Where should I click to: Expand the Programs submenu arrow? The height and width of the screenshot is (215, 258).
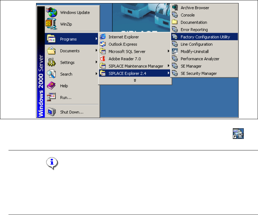96,39
